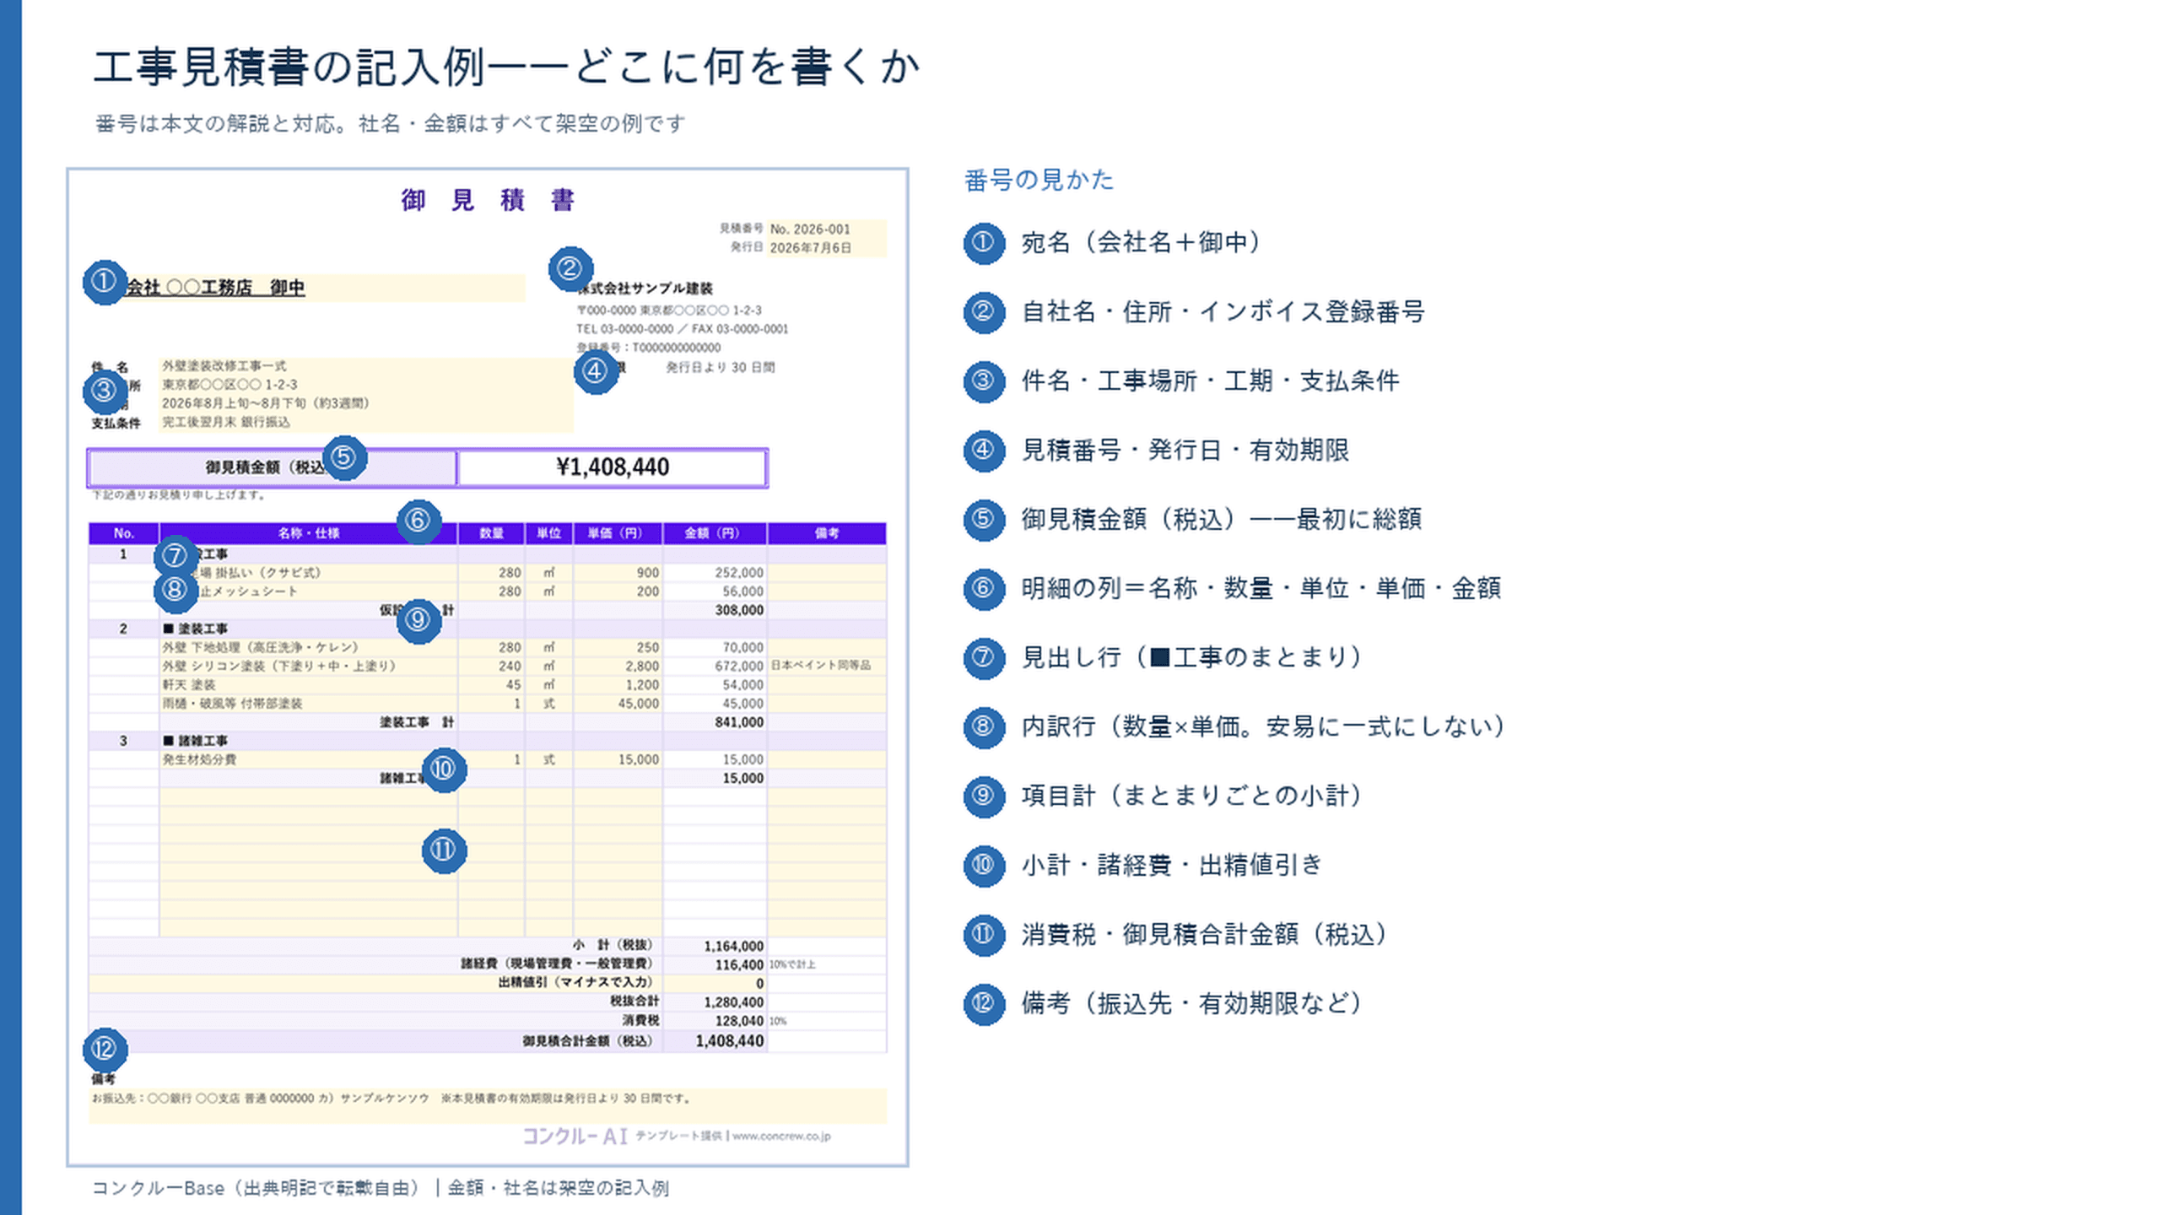Click the 税抜合計 value 1,280,400

click(x=734, y=1002)
